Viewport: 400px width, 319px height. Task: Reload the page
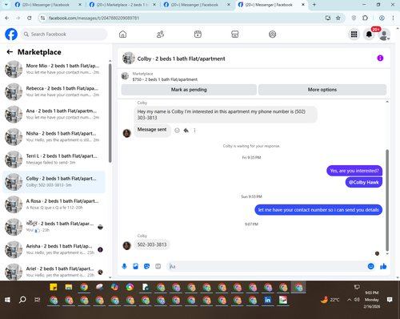30,18
